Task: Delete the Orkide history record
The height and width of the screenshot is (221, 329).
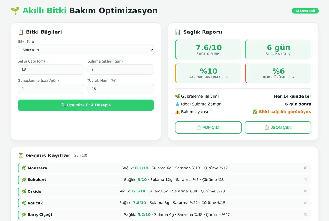Action: [x=305, y=191]
